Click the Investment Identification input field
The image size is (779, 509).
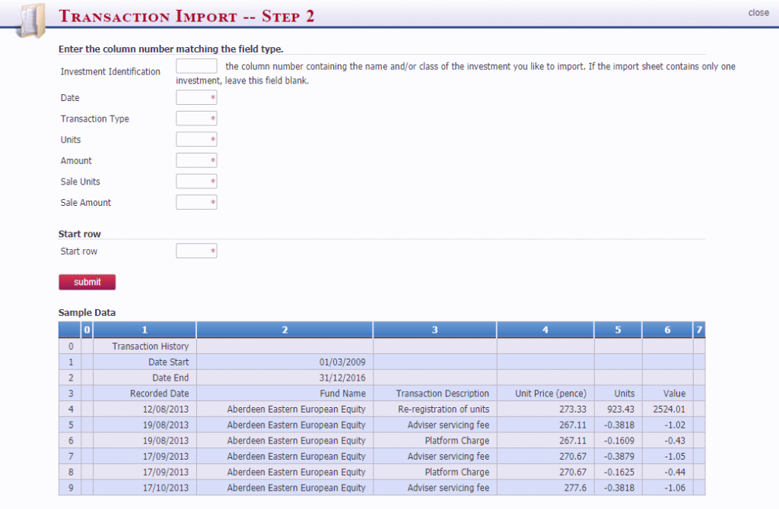point(196,67)
